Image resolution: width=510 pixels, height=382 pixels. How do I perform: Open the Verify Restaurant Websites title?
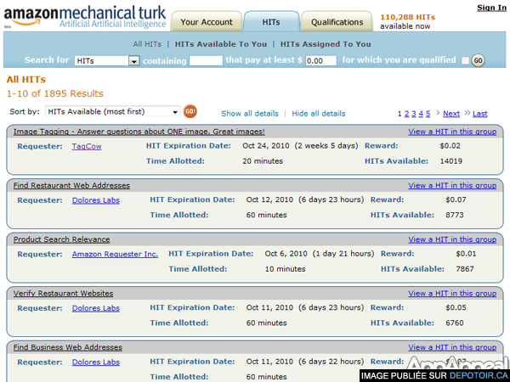point(63,294)
